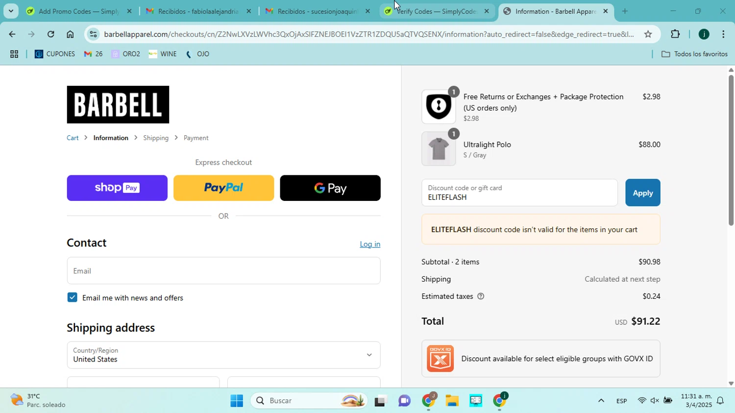
Task: View site information icon in address bar
Action: click(93, 34)
